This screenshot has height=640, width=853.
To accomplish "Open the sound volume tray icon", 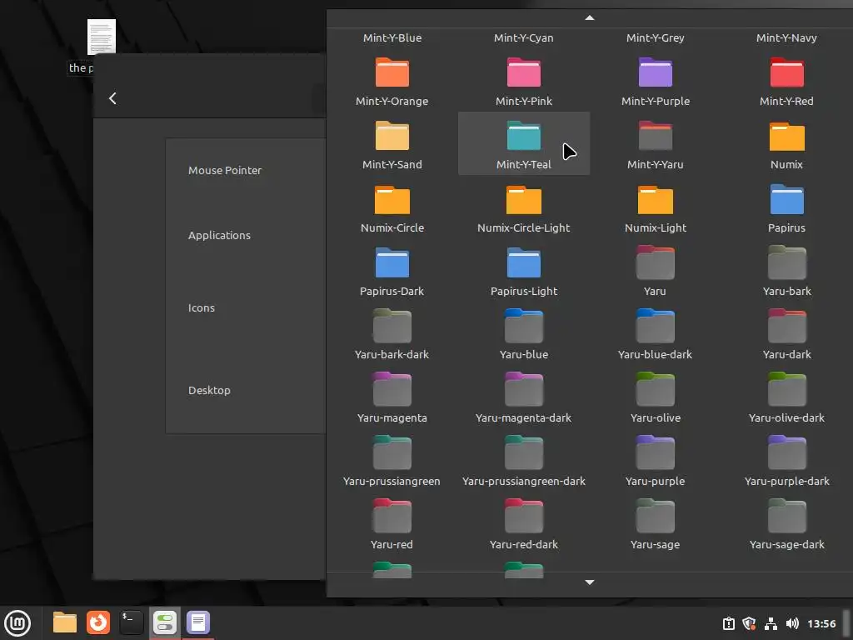I will coord(792,623).
